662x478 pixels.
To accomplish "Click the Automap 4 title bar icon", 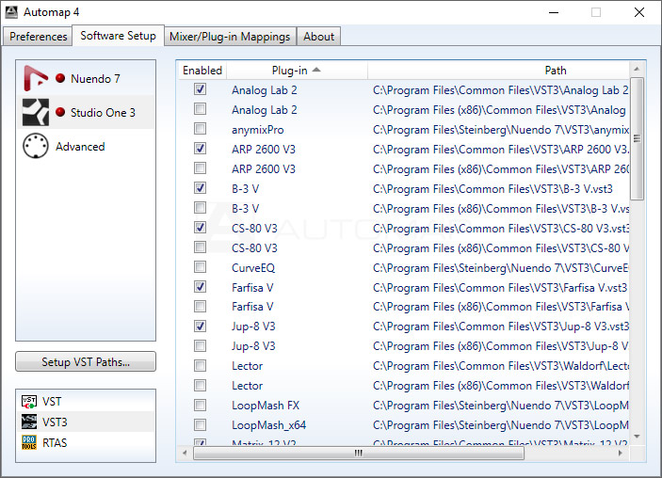I will pyautogui.click(x=13, y=12).
